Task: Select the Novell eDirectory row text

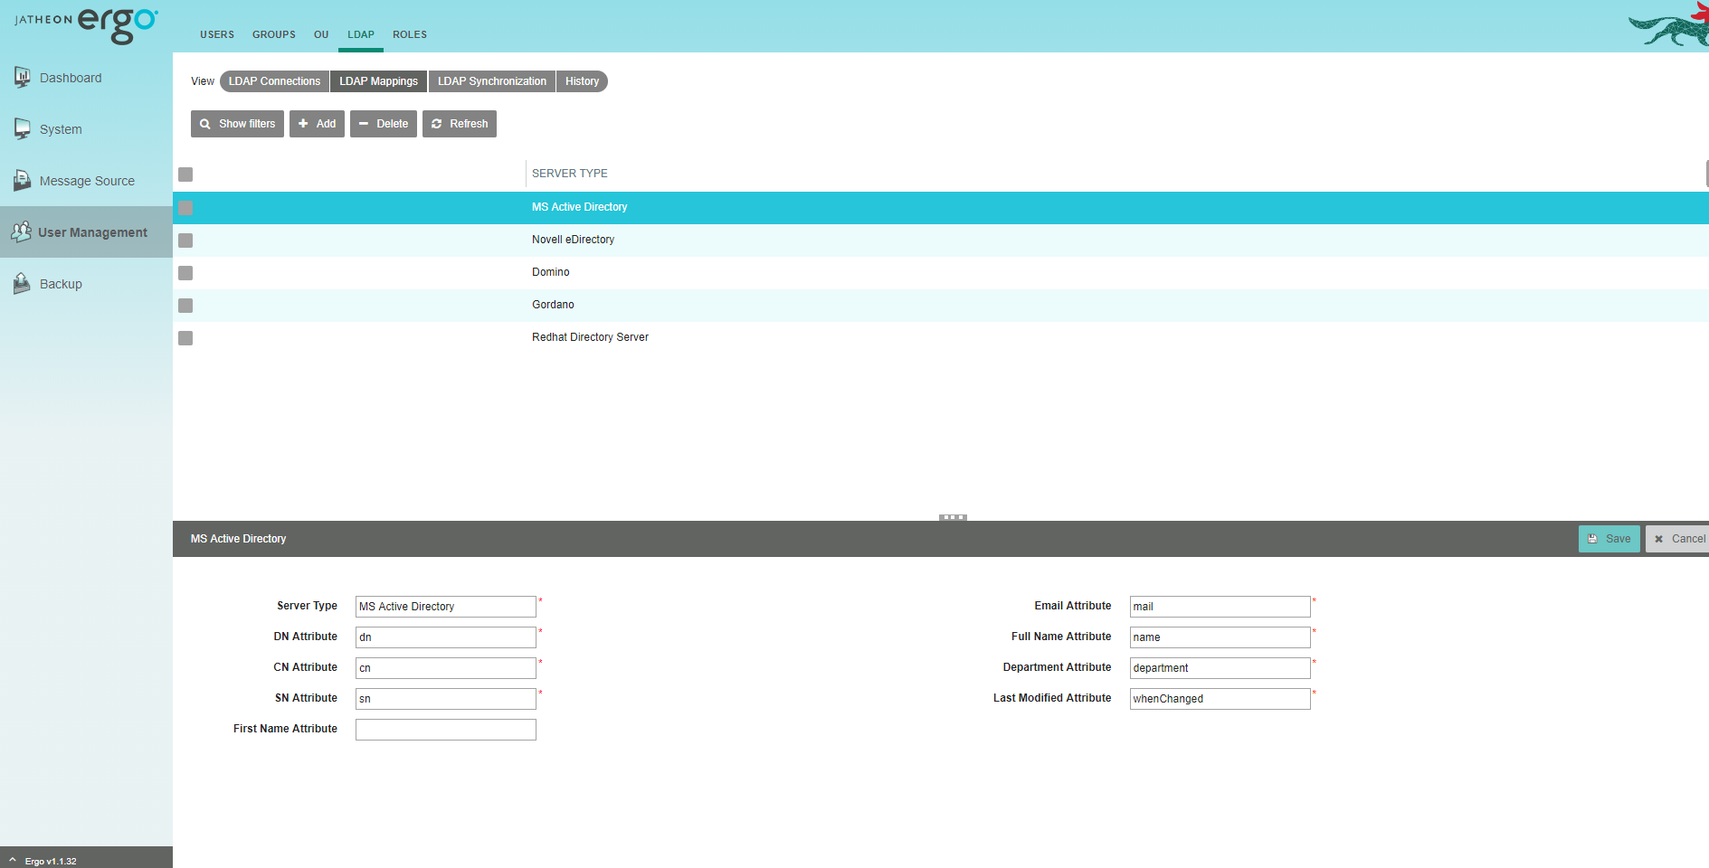Action: click(573, 240)
